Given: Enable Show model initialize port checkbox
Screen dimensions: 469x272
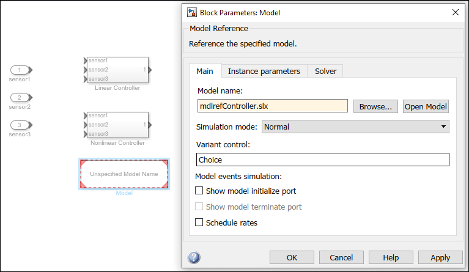Looking at the screenshot, I should (x=199, y=191).
